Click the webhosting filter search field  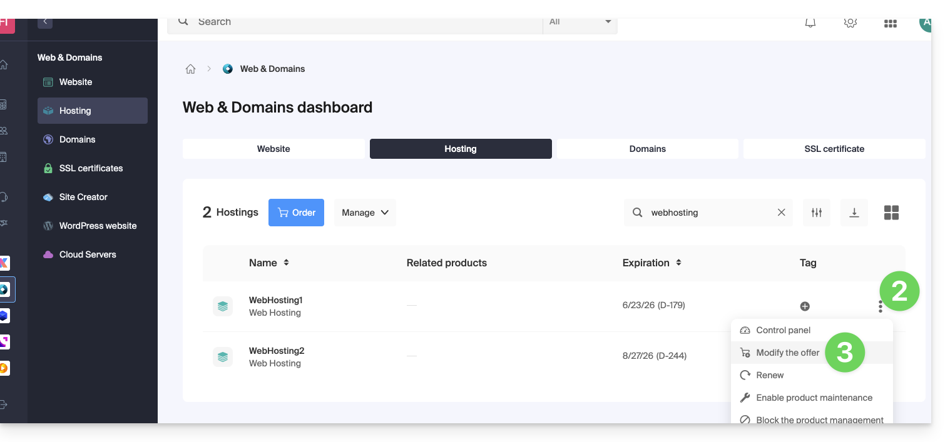[x=707, y=213]
